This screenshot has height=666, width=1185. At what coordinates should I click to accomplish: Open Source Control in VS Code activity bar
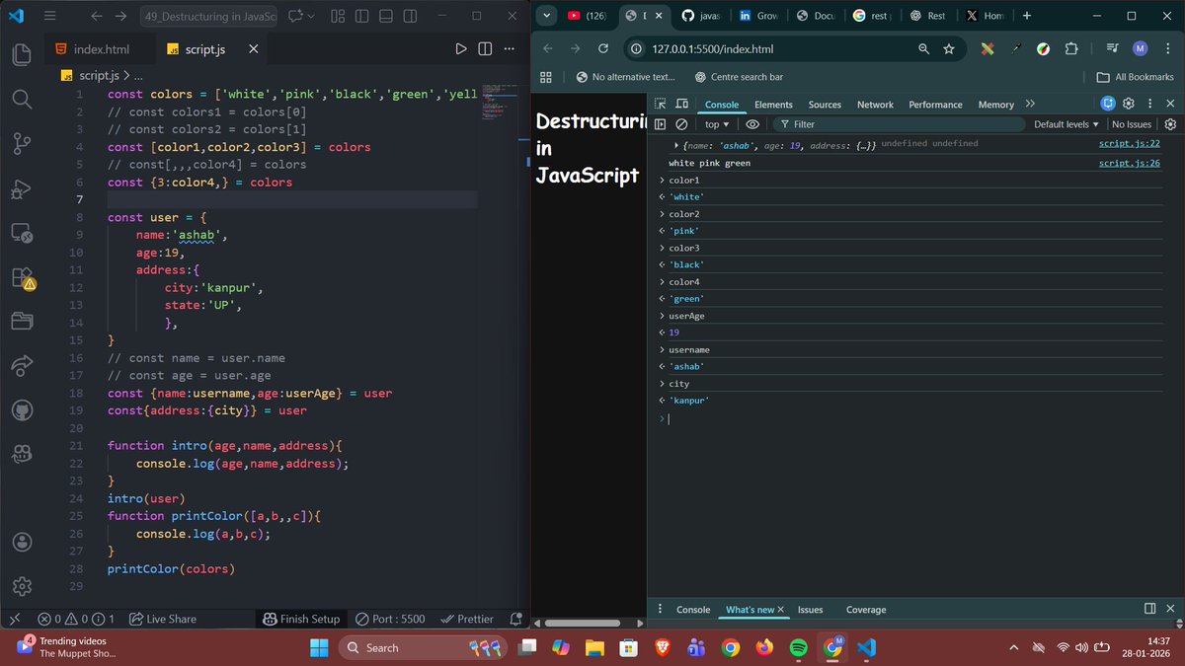click(x=22, y=144)
